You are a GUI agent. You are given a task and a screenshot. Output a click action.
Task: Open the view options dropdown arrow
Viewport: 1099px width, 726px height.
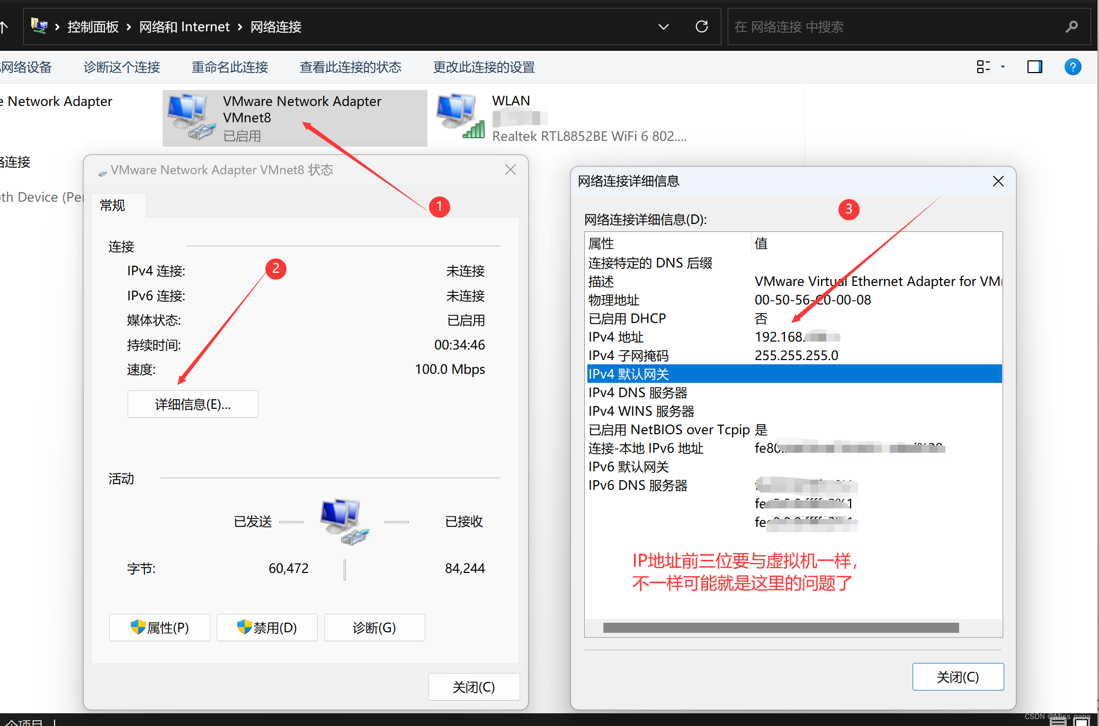(x=1003, y=67)
